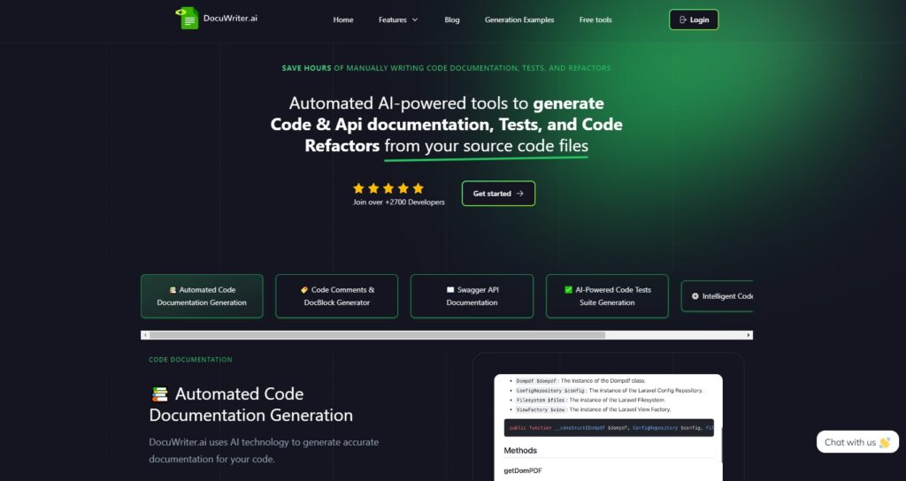Click the login door icon
The width and height of the screenshot is (906, 481).
click(683, 19)
